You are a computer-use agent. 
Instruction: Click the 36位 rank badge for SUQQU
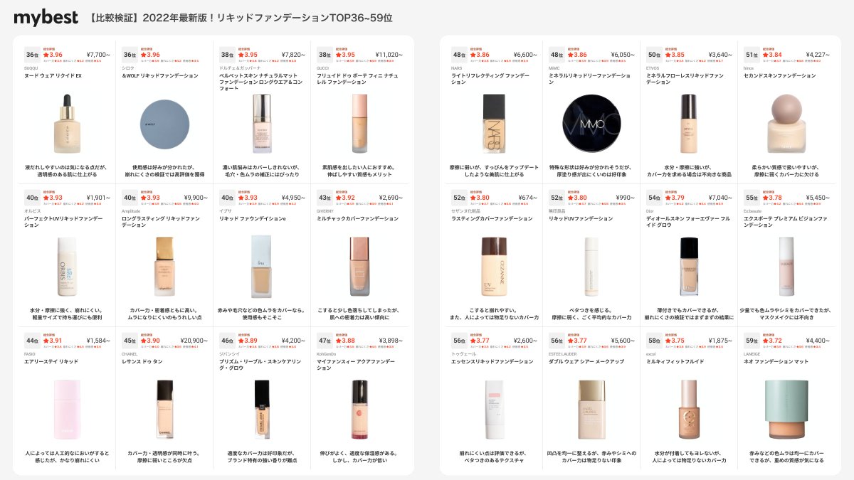point(32,55)
